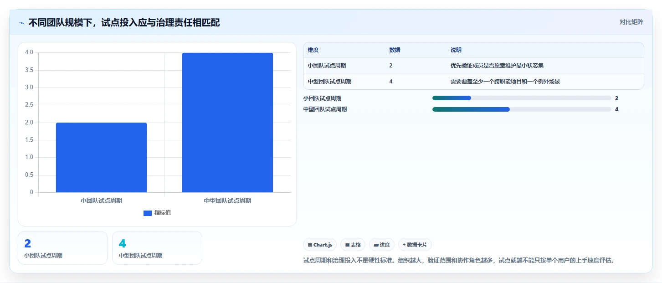Click the 中型团队试点周期 progress bar

click(522, 109)
